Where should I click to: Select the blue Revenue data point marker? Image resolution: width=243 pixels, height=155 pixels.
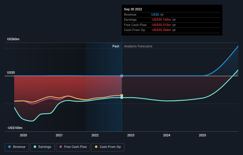coord(122,76)
